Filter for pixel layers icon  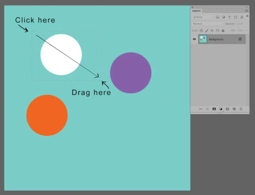tap(218, 17)
